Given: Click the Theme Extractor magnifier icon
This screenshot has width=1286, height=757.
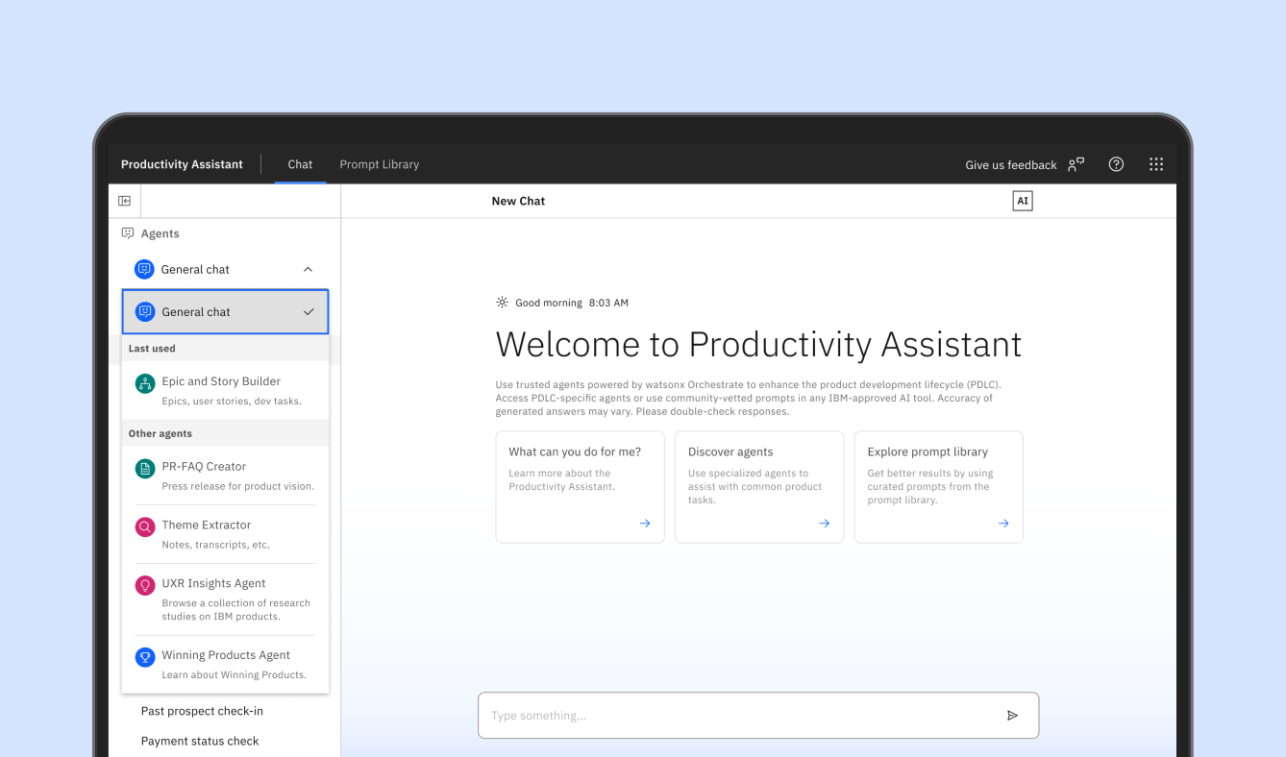Looking at the screenshot, I should (145, 527).
